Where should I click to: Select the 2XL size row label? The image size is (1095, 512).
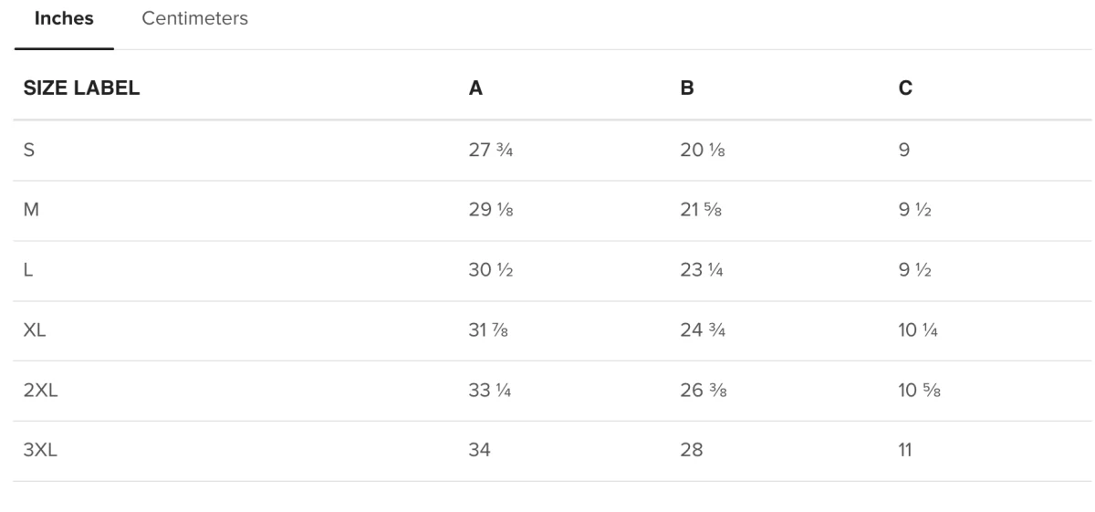[x=40, y=392]
